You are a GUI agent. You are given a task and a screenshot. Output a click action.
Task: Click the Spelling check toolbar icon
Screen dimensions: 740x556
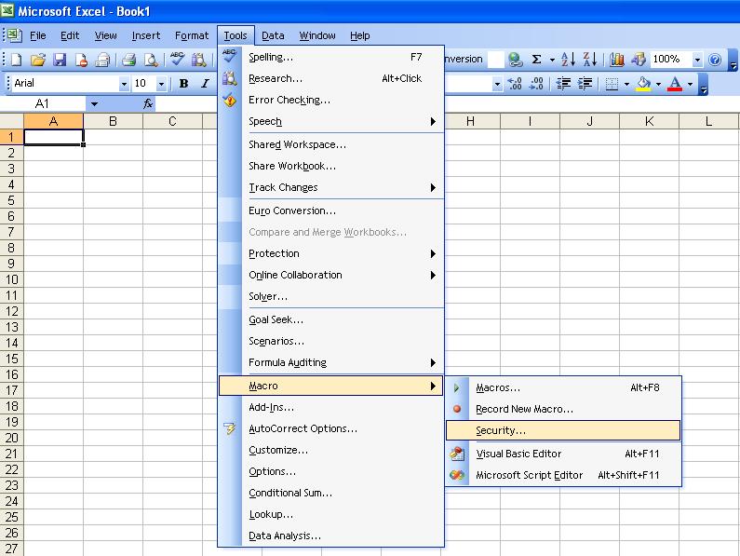coord(177,59)
